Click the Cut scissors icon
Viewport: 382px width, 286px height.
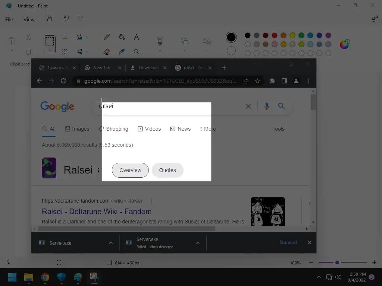(28, 37)
